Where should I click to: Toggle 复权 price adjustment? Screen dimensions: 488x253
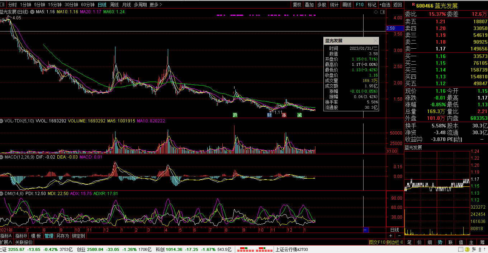pos(297,5)
